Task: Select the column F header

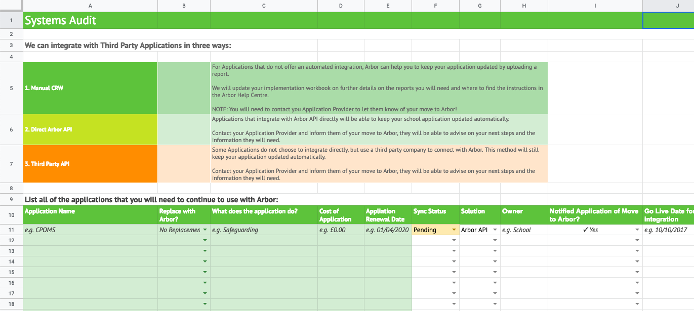Action: click(x=435, y=6)
